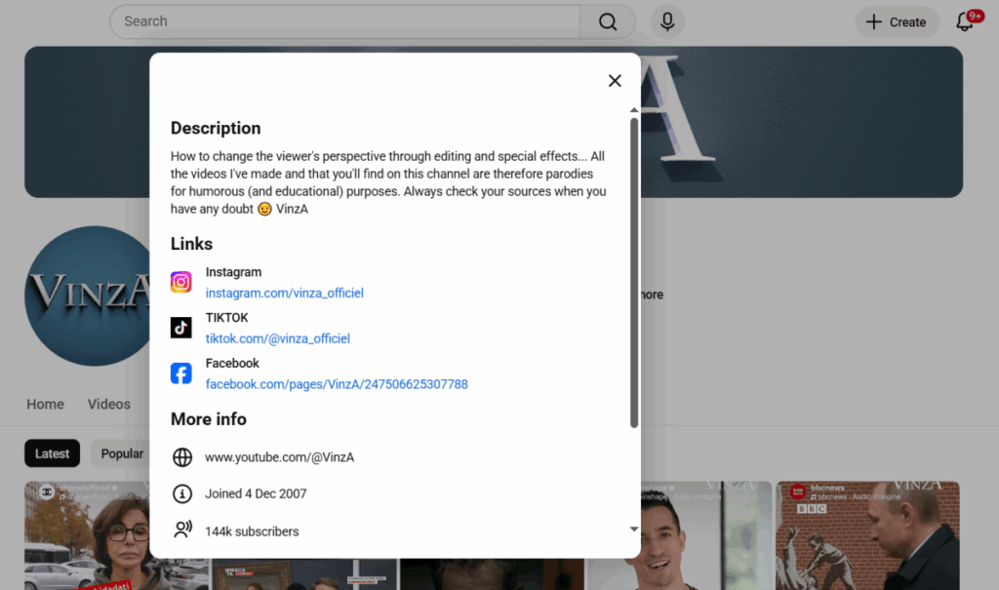Open the Facebook page VinzA link

[337, 384]
